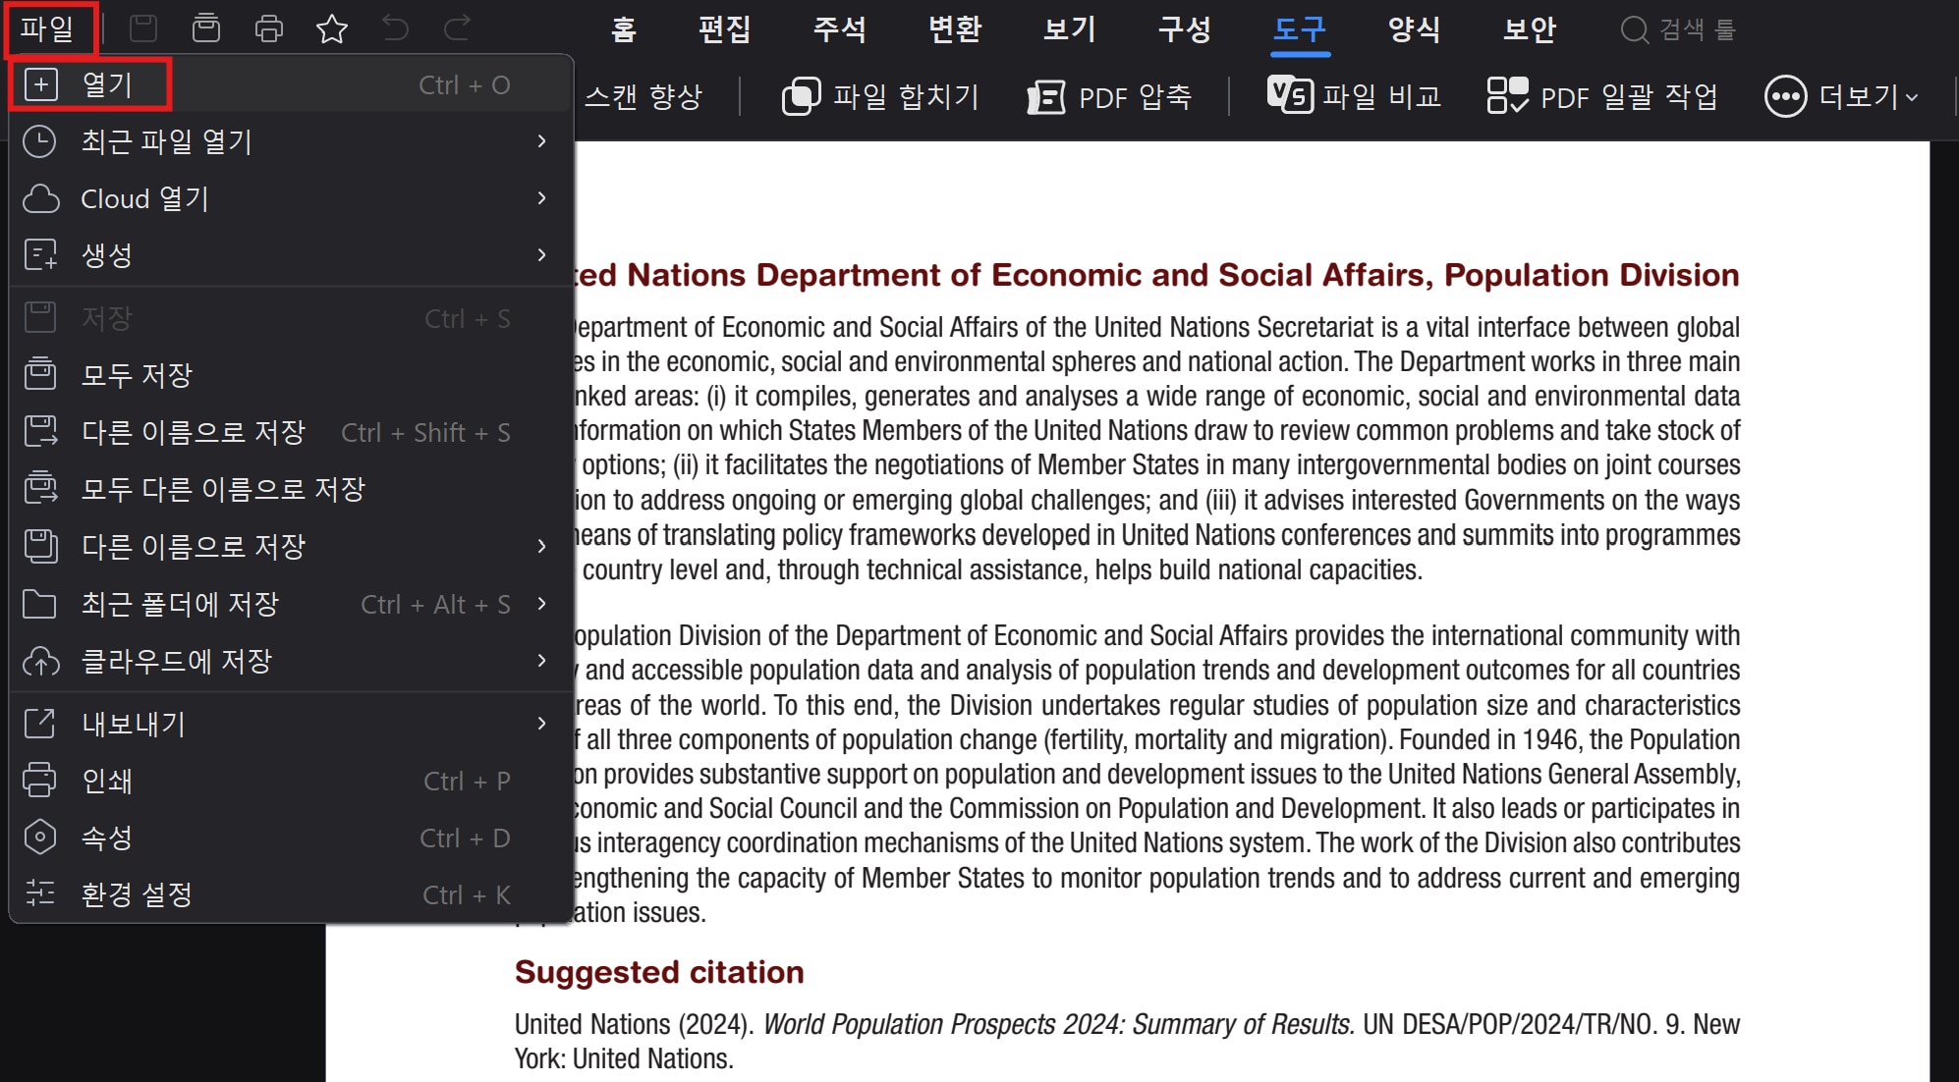
Task: Expand the 최근 파일 열기 chevron
Action: [541, 141]
